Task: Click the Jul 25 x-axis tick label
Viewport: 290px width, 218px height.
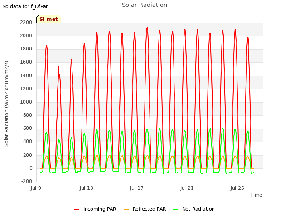Action: tap(237, 188)
